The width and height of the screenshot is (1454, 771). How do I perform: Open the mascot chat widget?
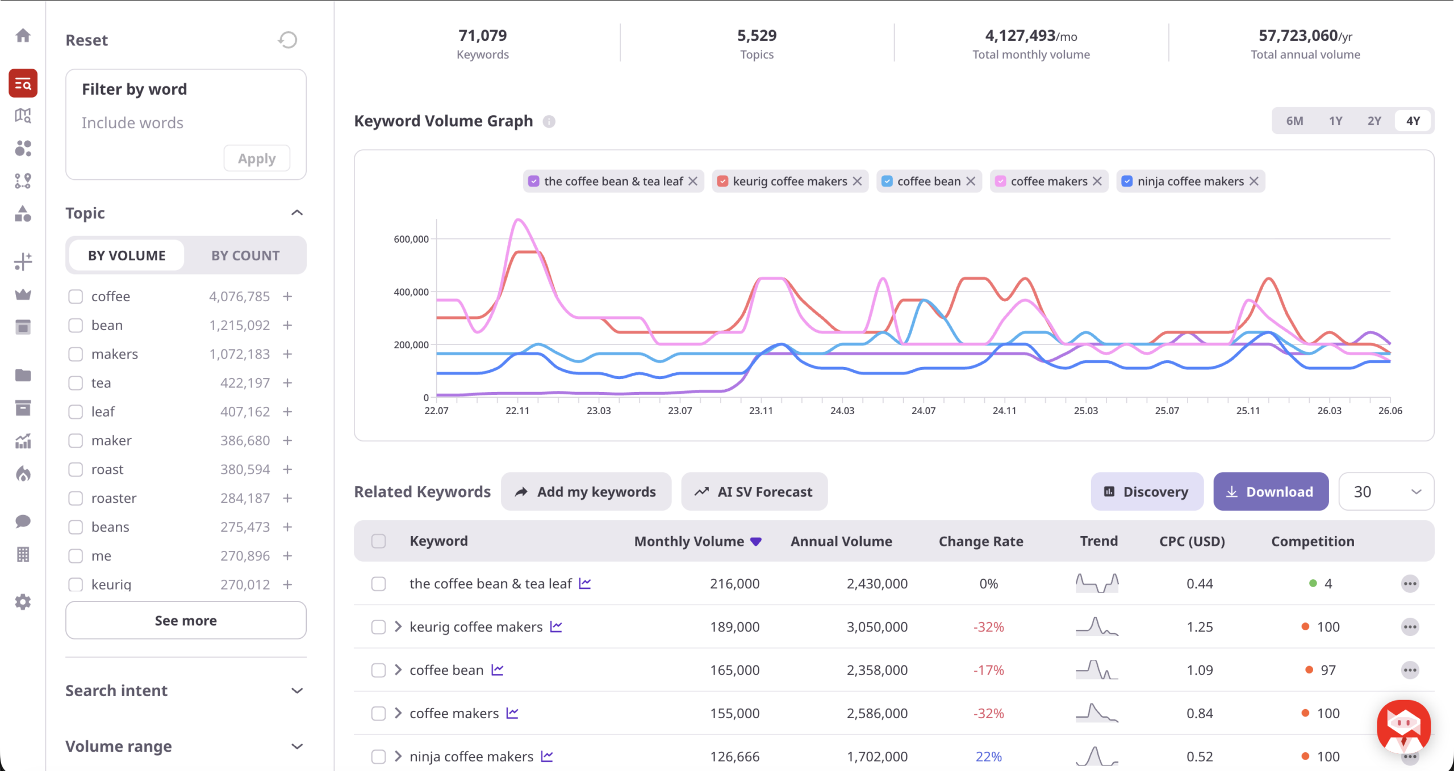tap(1404, 726)
